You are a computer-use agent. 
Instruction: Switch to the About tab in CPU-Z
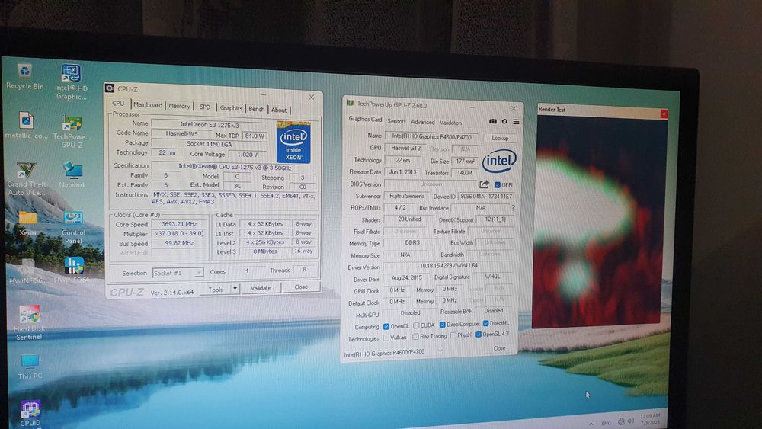279,110
